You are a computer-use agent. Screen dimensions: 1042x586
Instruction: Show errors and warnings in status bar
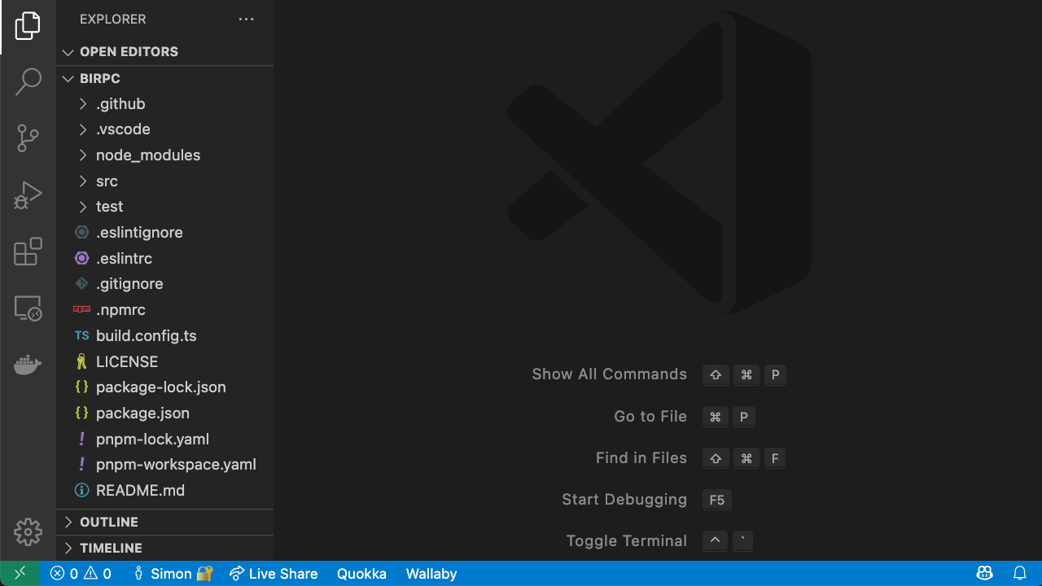pyautogui.click(x=81, y=574)
